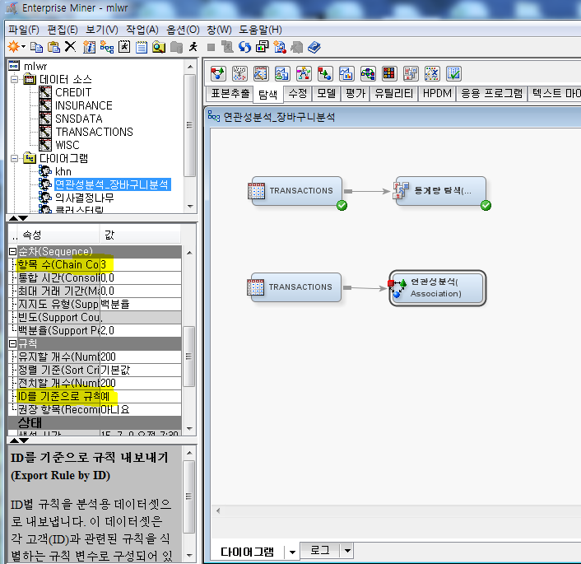Viewport: 581px width, 564px height.
Task: Select the SNSDATA data source
Action: click(x=78, y=119)
